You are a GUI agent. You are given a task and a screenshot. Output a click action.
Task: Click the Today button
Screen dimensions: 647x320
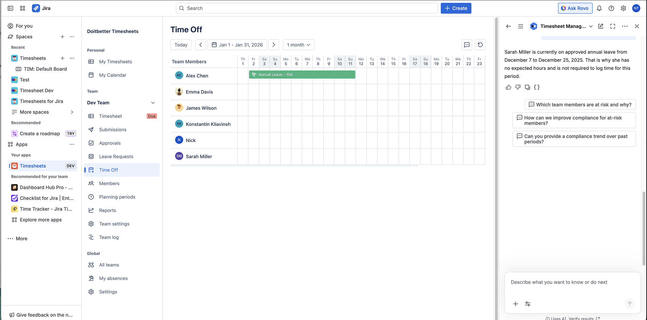coord(181,45)
